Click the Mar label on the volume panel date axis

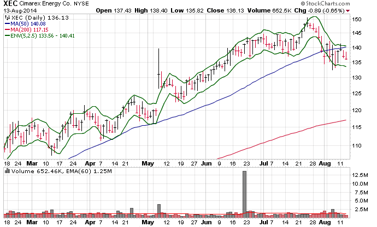[32, 222]
